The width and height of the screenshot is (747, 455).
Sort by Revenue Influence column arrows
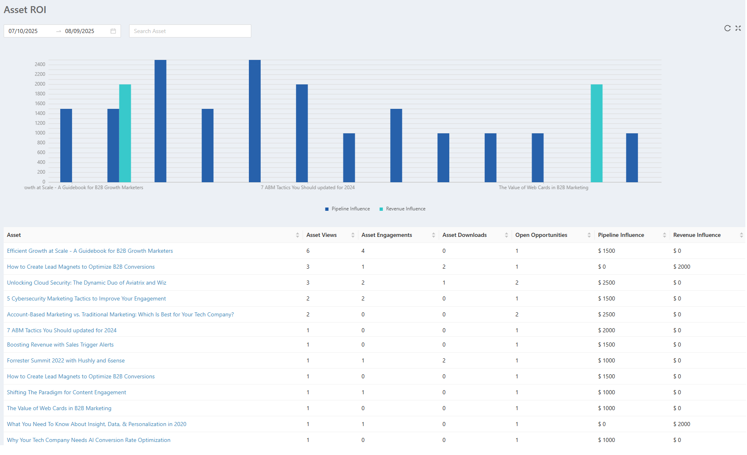(x=741, y=235)
